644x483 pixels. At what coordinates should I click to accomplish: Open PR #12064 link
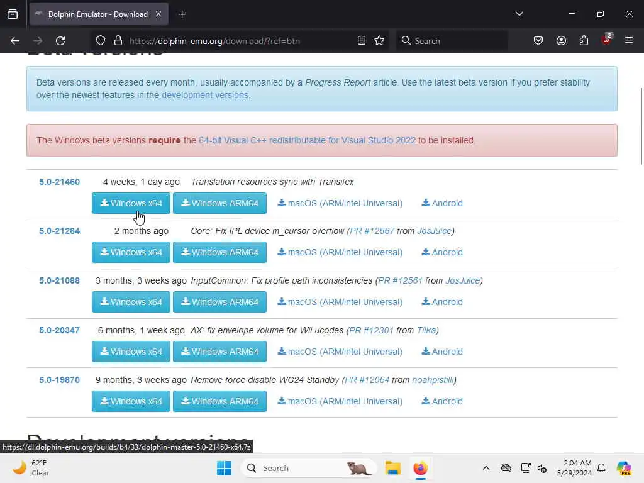[x=367, y=380]
